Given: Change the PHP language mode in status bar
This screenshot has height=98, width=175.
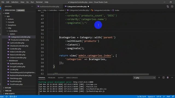Looking at the screenshot, I should point(168,97).
